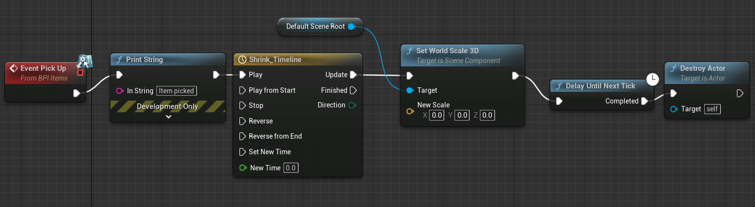Click the Destroy Actor node header

[x=707, y=72]
